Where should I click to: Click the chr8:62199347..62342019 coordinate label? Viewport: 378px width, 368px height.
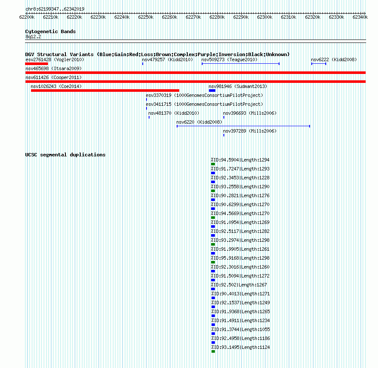(55, 9)
